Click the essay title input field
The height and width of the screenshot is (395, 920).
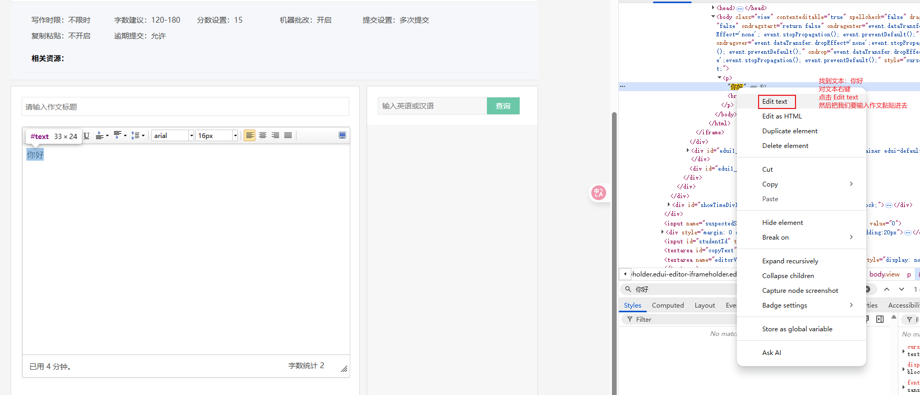click(x=185, y=106)
